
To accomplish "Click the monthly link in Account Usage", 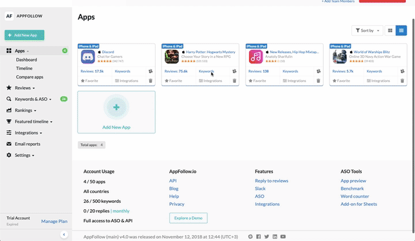I will [121, 211].
